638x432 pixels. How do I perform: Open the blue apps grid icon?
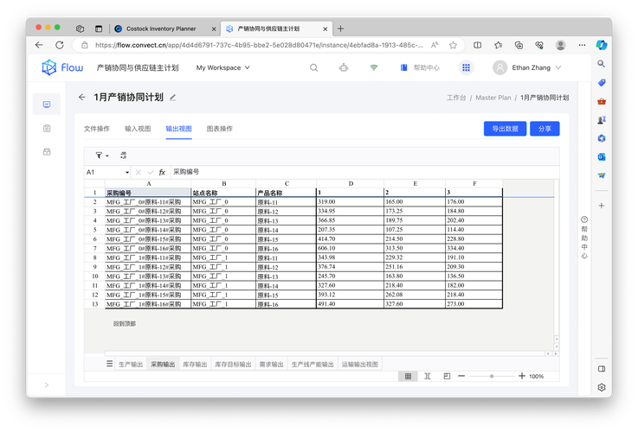click(x=466, y=67)
